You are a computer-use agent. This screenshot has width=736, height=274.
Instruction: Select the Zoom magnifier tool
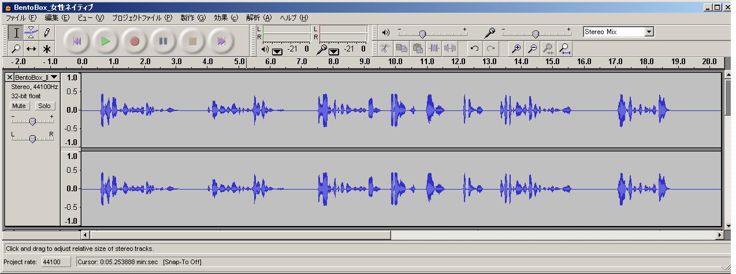click(16, 49)
